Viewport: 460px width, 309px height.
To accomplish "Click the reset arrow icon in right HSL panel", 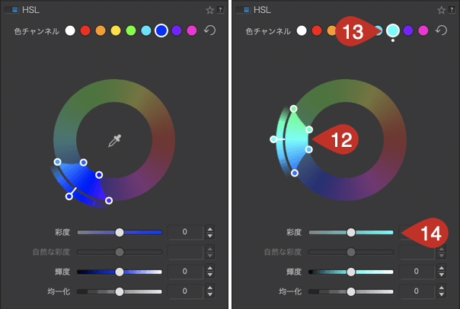I will [441, 30].
